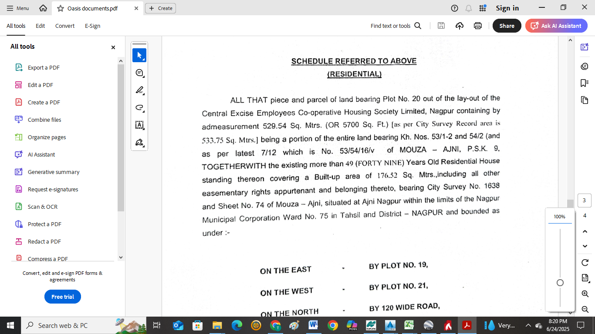
Task: Add a comment with the note tool
Action: coord(139,73)
